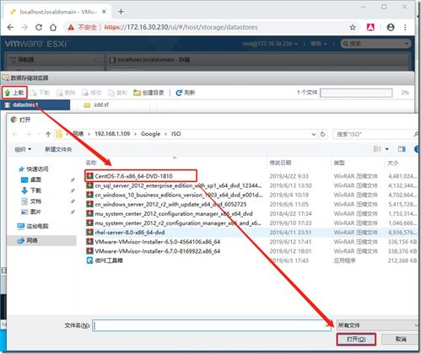Image resolution: width=421 pixels, height=354 pixels.
Task: Click the 取消 cancel button
Action: (401, 339)
